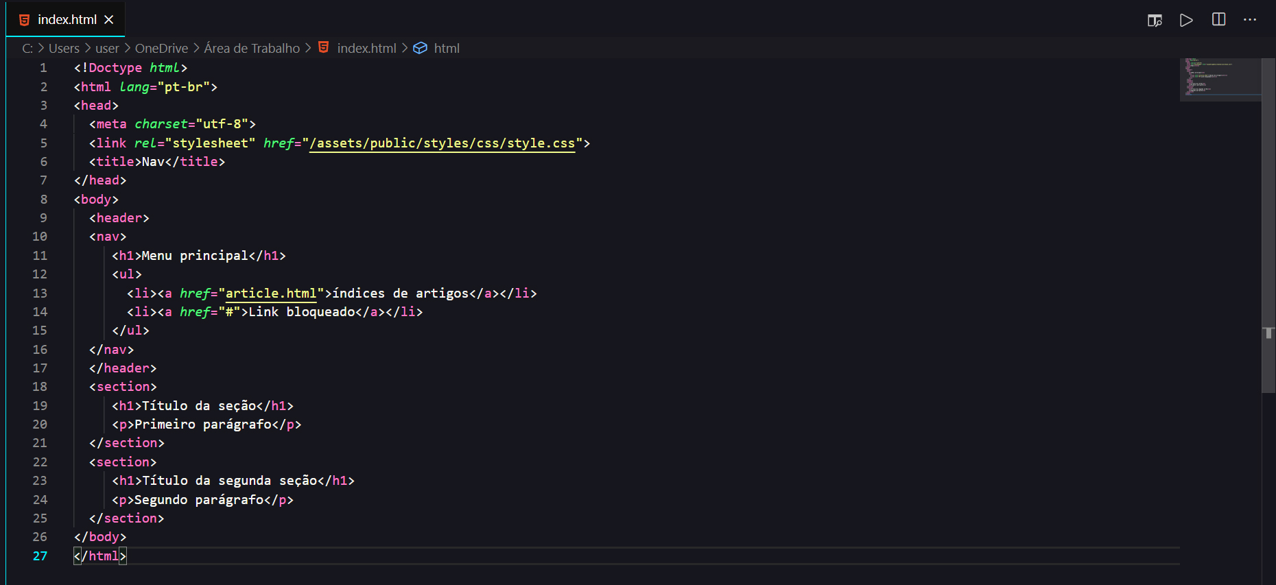Click the opening ul tag
The height and width of the screenshot is (585, 1276).
(127, 274)
